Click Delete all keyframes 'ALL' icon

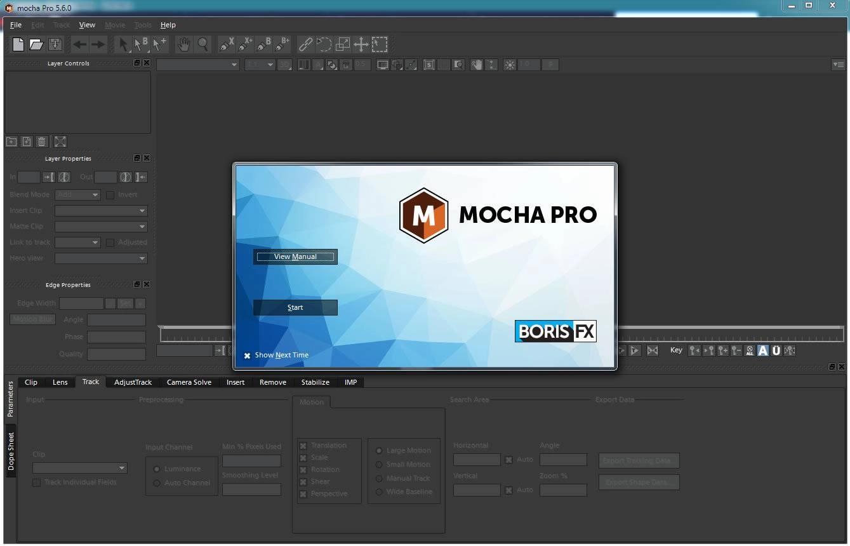(750, 350)
